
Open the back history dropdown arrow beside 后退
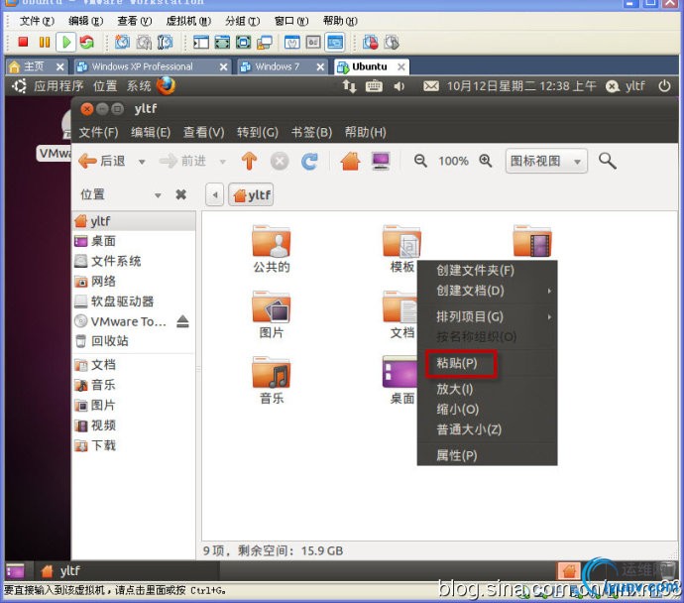pyautogui.click(x=142, y=162)
